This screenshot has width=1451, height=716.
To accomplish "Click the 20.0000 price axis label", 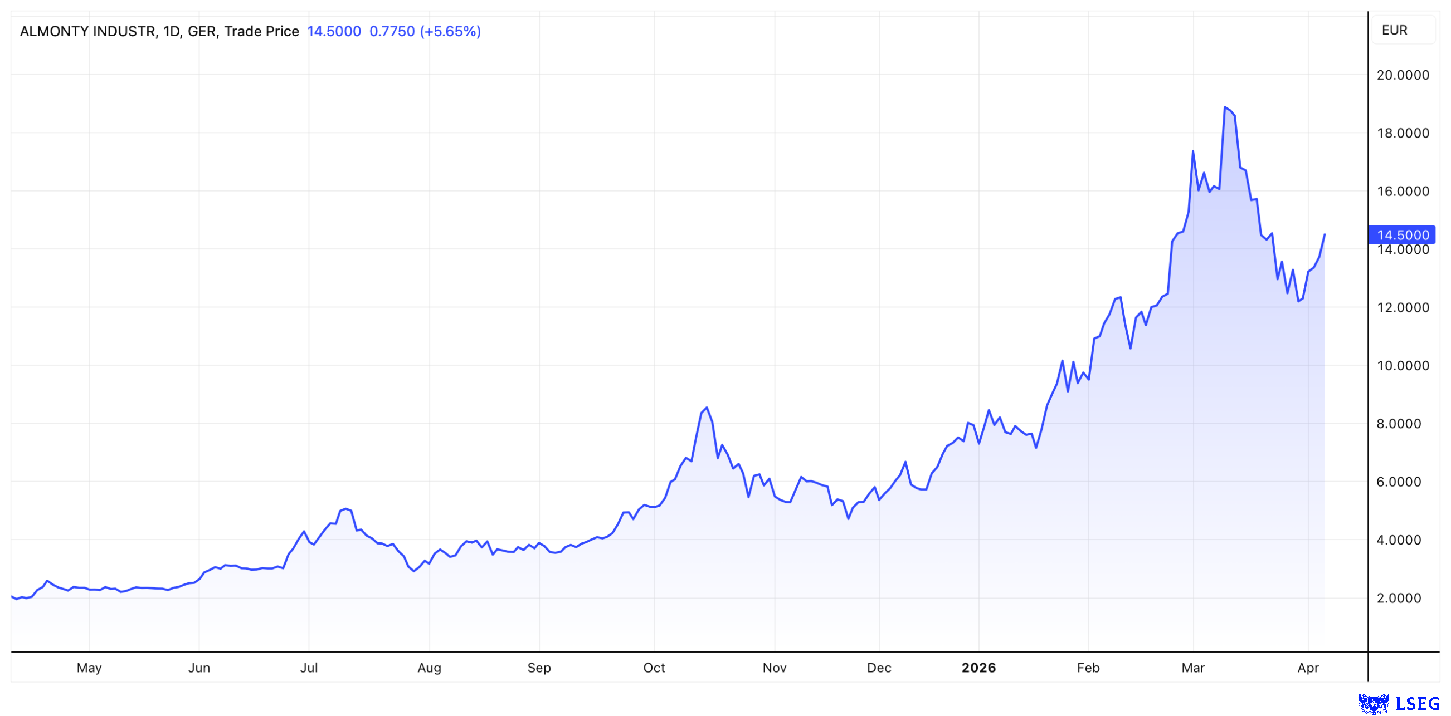I will pyautogui.click(x=1403, y=75).
